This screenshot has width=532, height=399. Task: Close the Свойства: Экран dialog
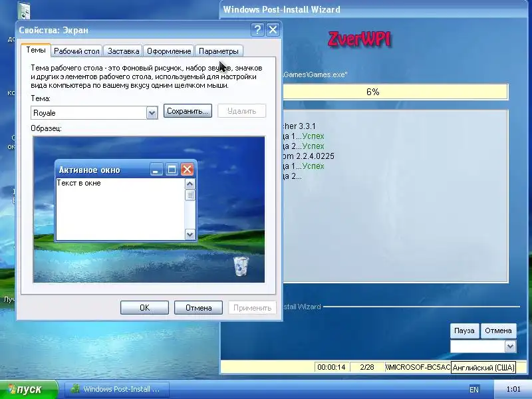click(273, 30)
